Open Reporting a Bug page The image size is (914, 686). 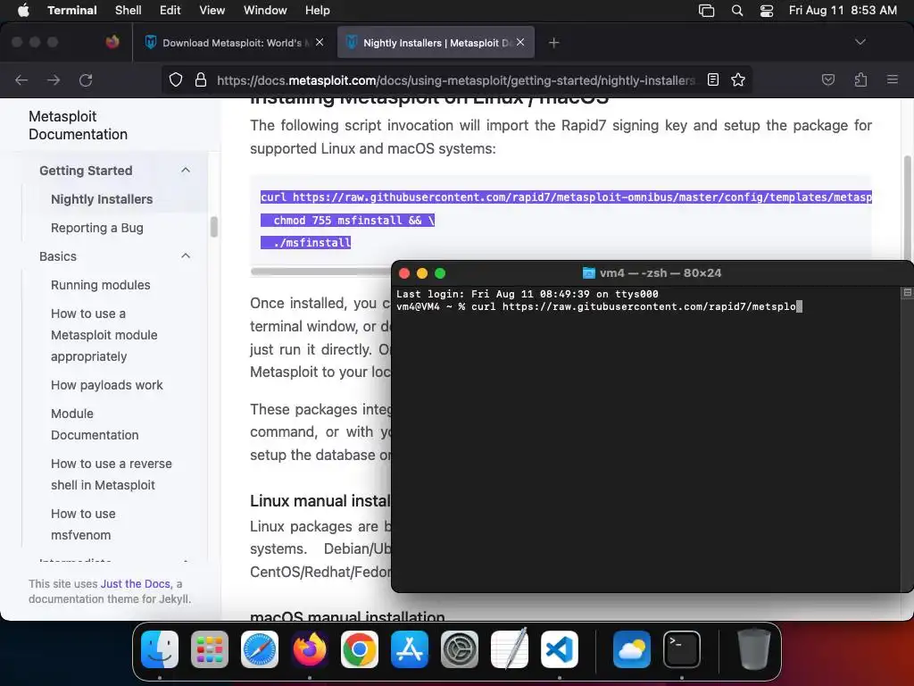pos(96,228)
